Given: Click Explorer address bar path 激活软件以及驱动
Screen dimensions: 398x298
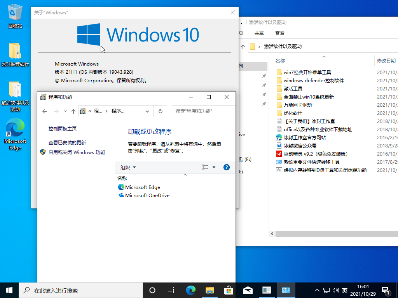Looking at the screenshot, I should click(283, 47).
